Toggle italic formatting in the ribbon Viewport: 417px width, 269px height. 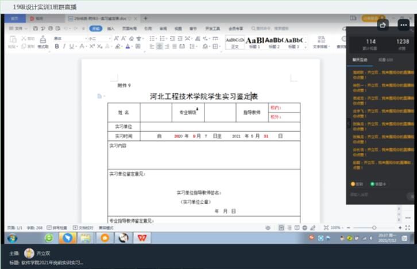[64, 47]
